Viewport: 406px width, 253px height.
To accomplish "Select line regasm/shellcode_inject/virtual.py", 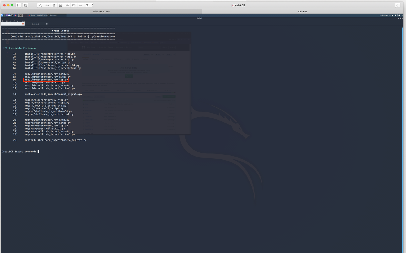I will coord(49,114).
